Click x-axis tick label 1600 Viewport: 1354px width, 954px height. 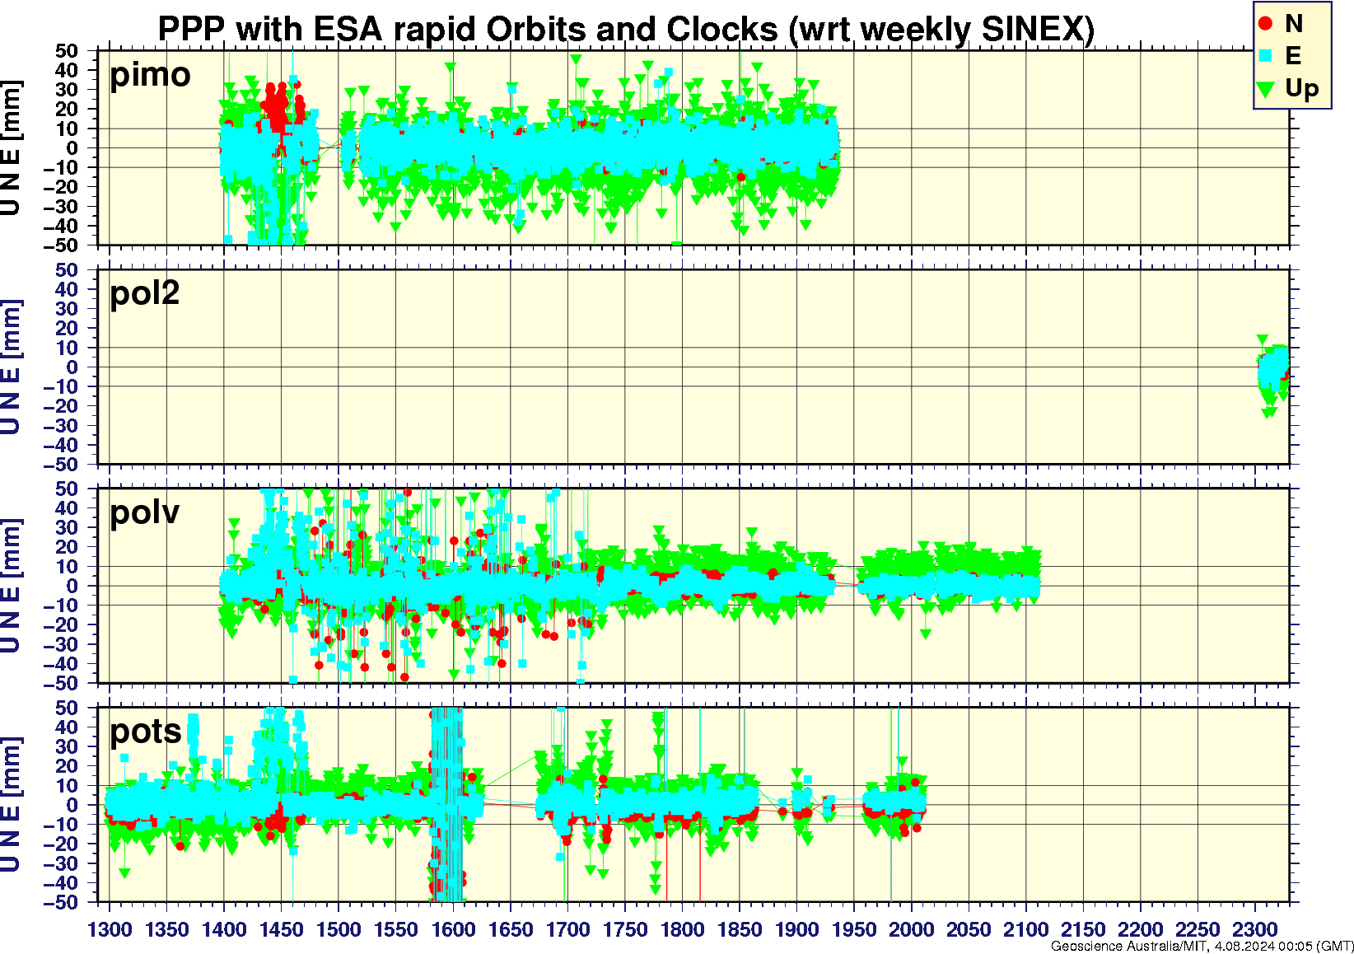pyautogui.click(x=453, y=929)
